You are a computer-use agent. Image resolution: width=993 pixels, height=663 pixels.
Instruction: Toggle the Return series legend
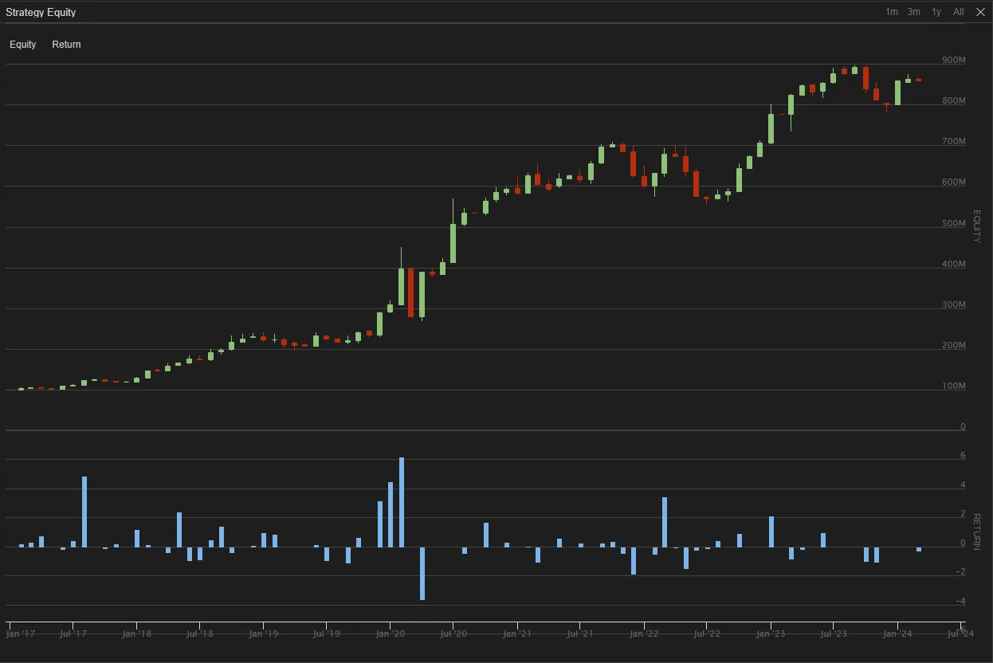pyautogui.click(x=66, y=45)
